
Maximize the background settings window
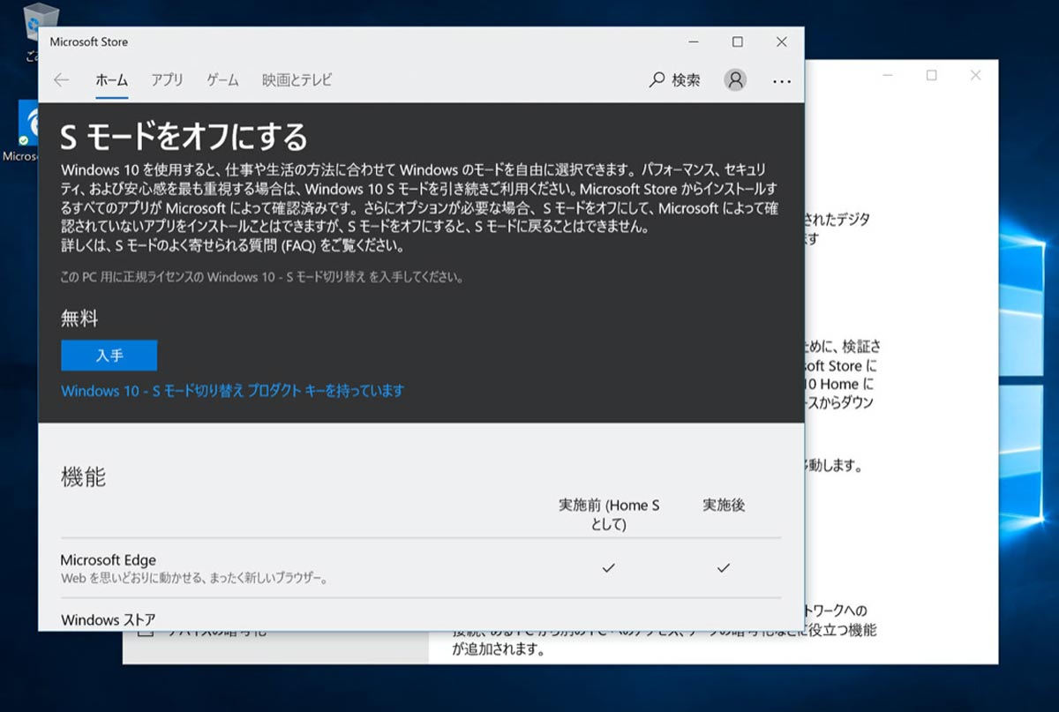click(931, 76)
